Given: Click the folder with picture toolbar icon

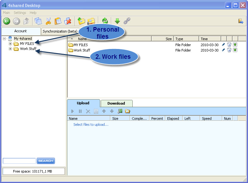Looking at the screenshot, I should (x=91, y=21).
